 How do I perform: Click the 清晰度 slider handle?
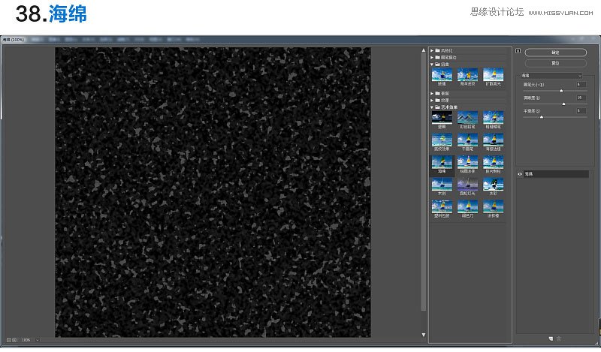tap(563, 104)
